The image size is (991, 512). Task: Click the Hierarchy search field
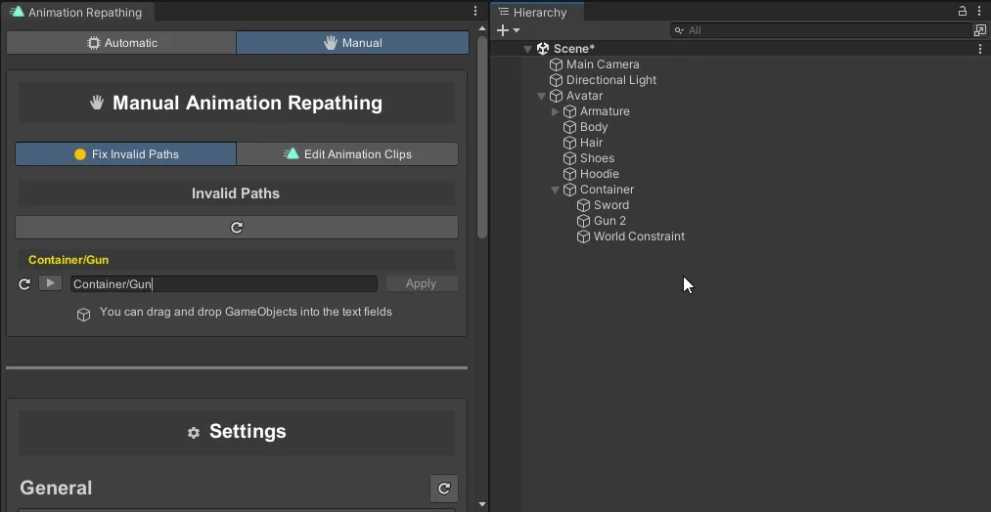[821, 30]
